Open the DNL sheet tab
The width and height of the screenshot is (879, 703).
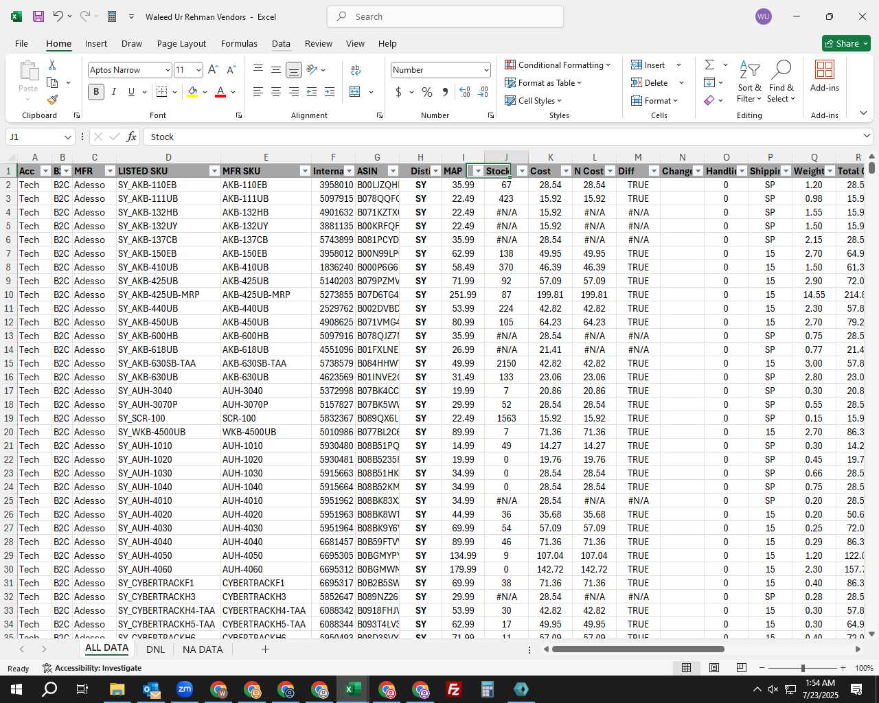[155, 649]
